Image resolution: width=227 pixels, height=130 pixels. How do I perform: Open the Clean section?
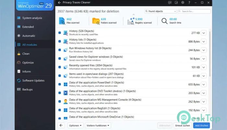click(35, 54)
